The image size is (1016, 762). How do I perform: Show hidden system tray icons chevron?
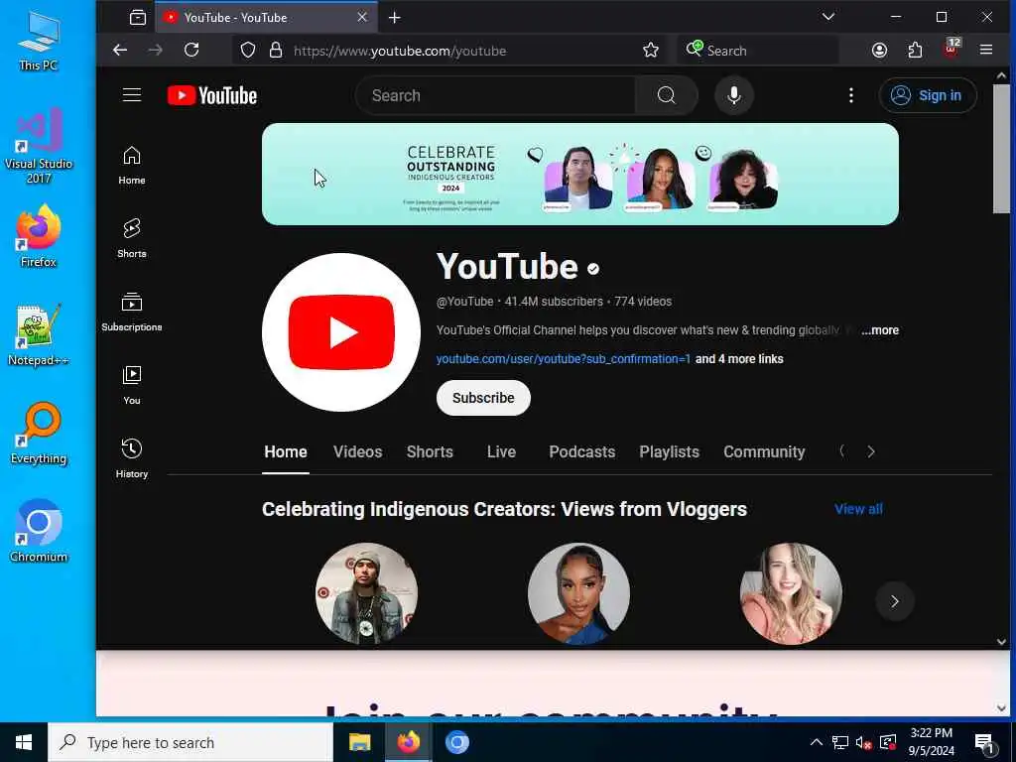tap(816, 742)
